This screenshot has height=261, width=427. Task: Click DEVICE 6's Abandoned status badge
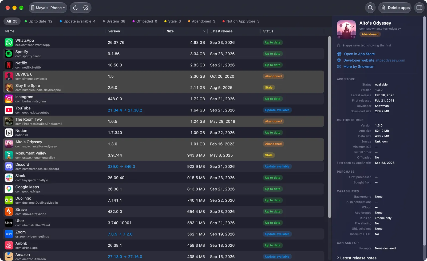pyautogui.click(x=273, y=76)
